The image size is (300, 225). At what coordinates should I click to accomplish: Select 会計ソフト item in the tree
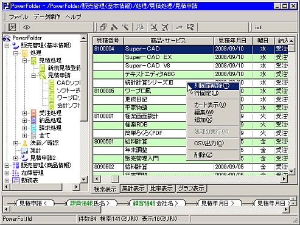[69, 105]
